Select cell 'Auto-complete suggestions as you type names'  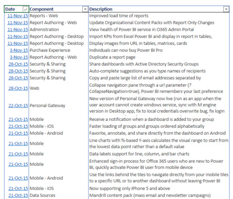click(x=159, y=71)
